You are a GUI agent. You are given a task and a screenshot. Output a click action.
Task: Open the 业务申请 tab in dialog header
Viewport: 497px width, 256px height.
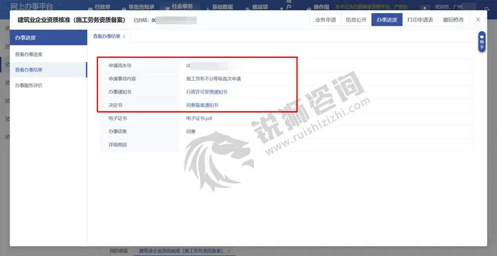click(x=325, y=19)
